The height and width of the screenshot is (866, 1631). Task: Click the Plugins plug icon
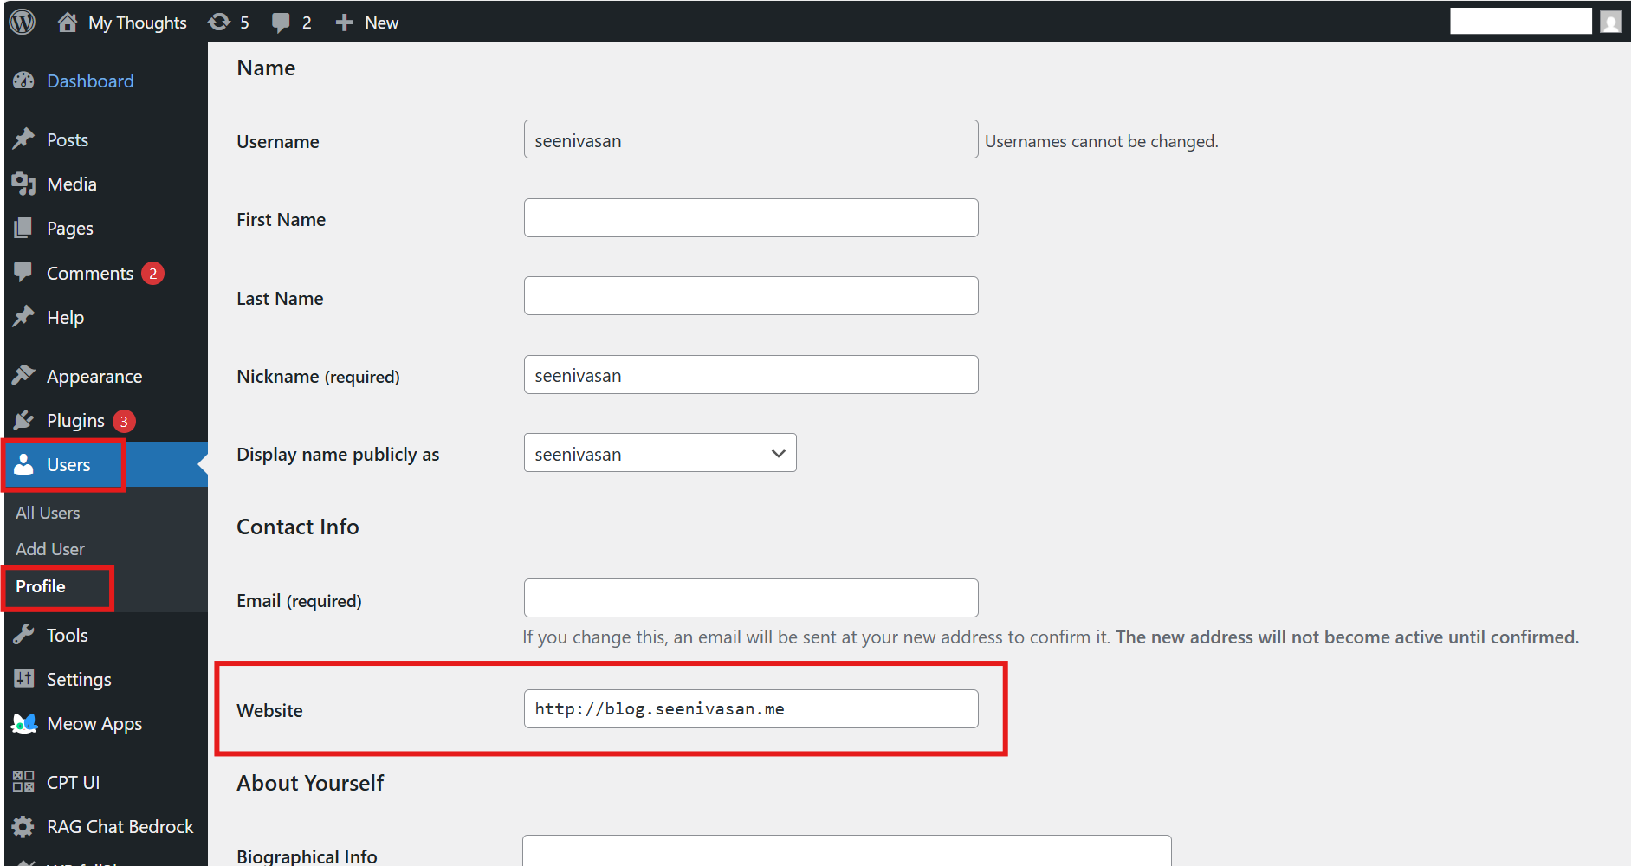[23, 420]
